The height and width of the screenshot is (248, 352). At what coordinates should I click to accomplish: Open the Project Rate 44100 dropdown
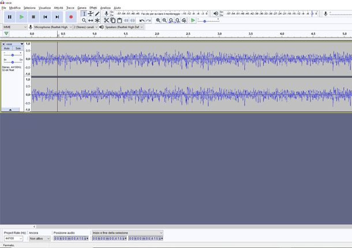pos(13,239)
